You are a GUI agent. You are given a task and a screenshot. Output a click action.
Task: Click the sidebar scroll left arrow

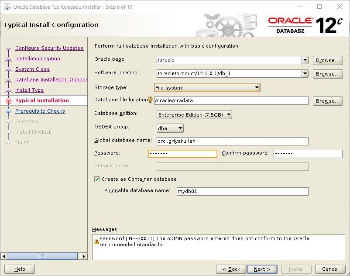(x=4, y=256)
